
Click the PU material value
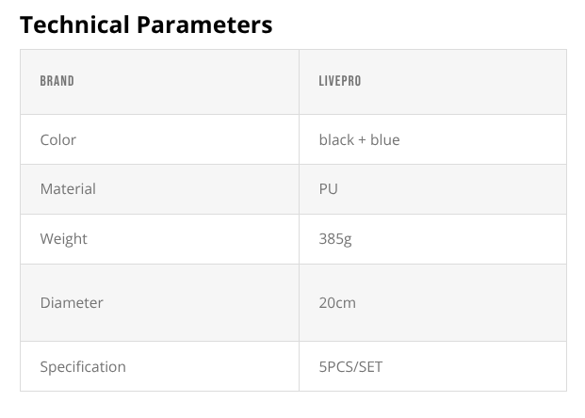point(329,188)
